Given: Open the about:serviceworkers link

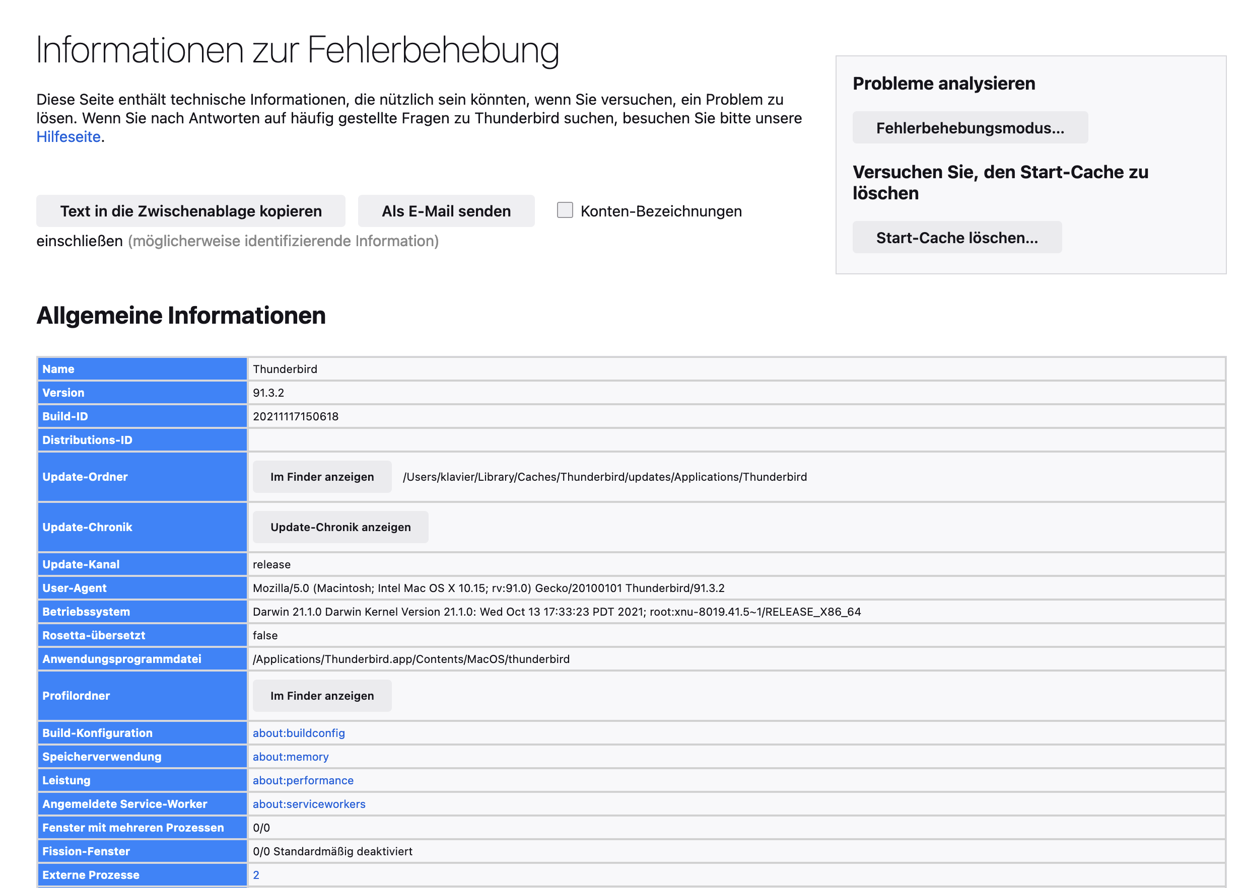Looking at the screenshot, I should 309,804.
